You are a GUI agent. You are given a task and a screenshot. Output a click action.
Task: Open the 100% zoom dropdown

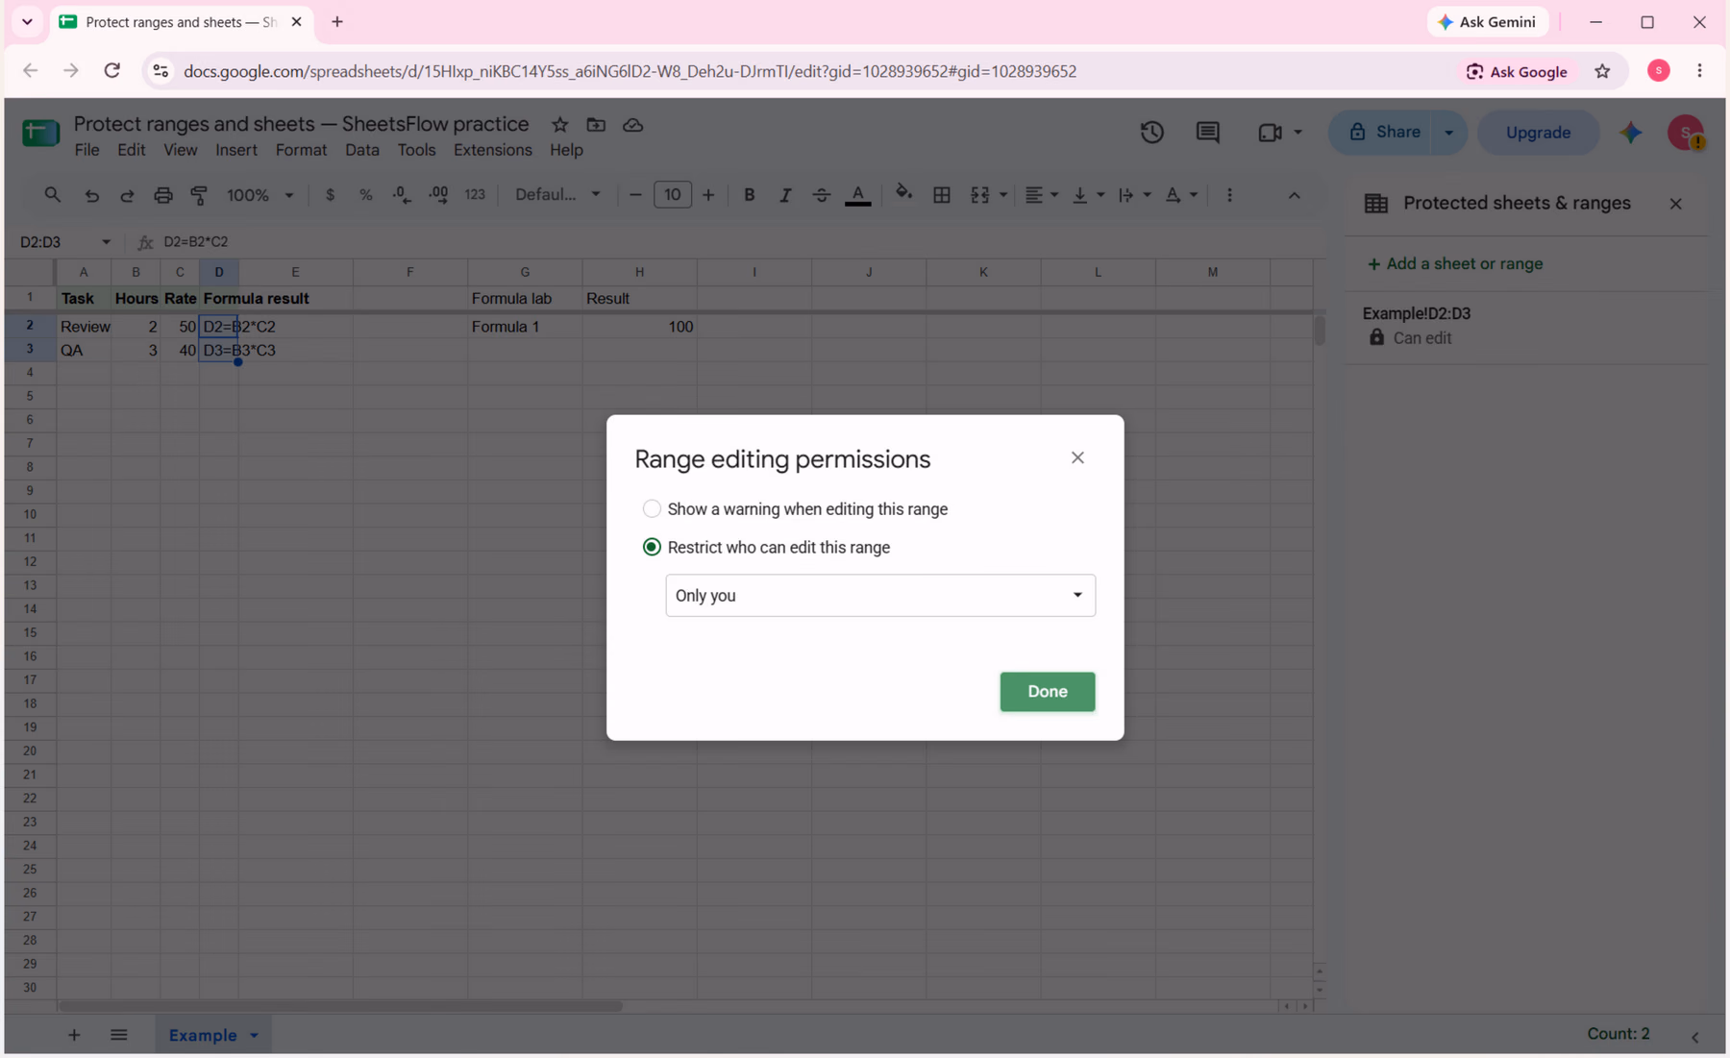259,195
